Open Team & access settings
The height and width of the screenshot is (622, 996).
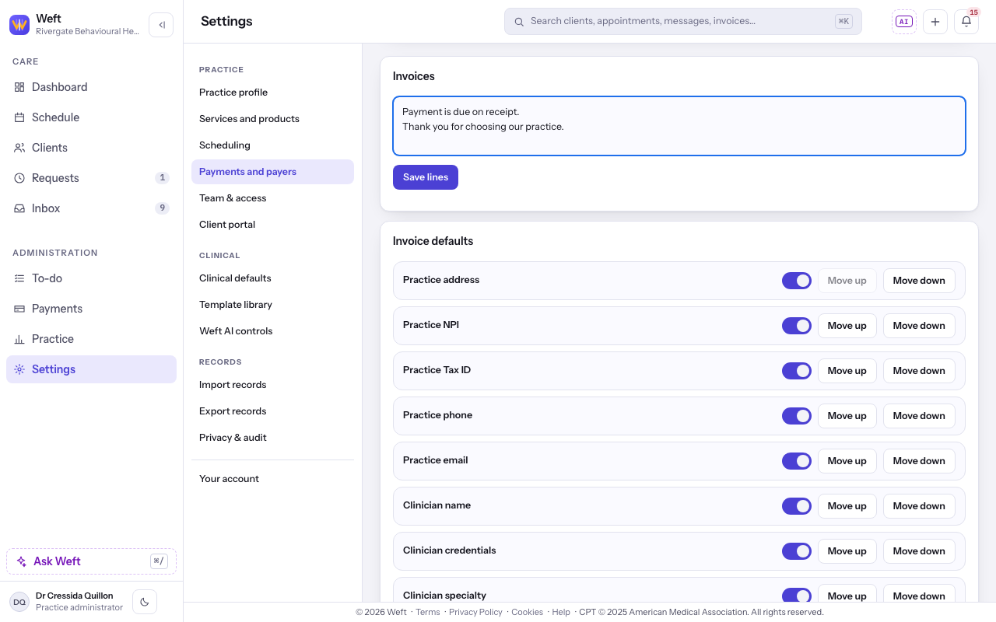(x=272, y=198)
